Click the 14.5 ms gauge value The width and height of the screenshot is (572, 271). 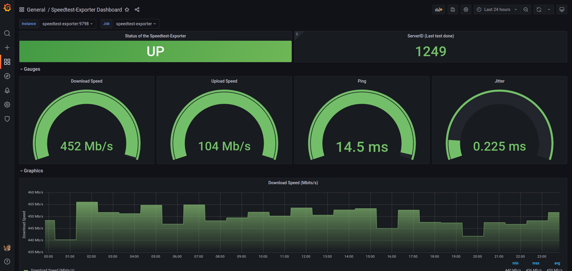point(362,147)
